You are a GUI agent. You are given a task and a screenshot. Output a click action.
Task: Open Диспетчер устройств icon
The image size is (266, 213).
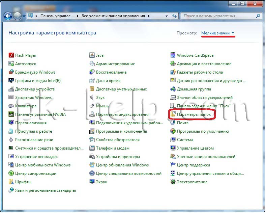[11, 89]
